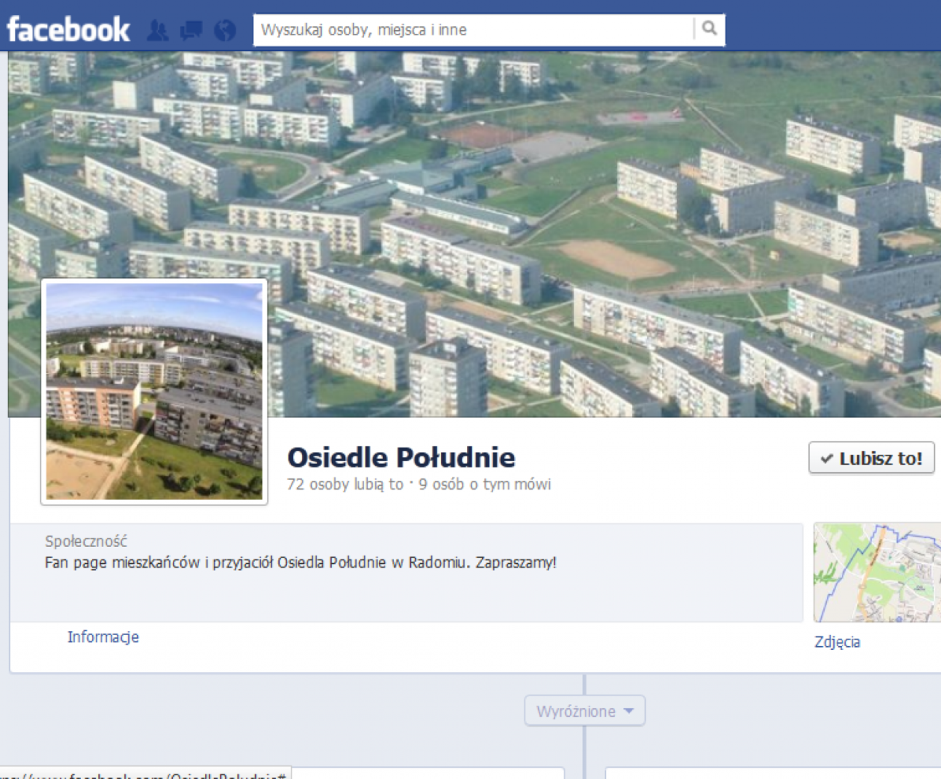Click the Społeczność category label
Screen dimensions: 941x779
(86, 541)
